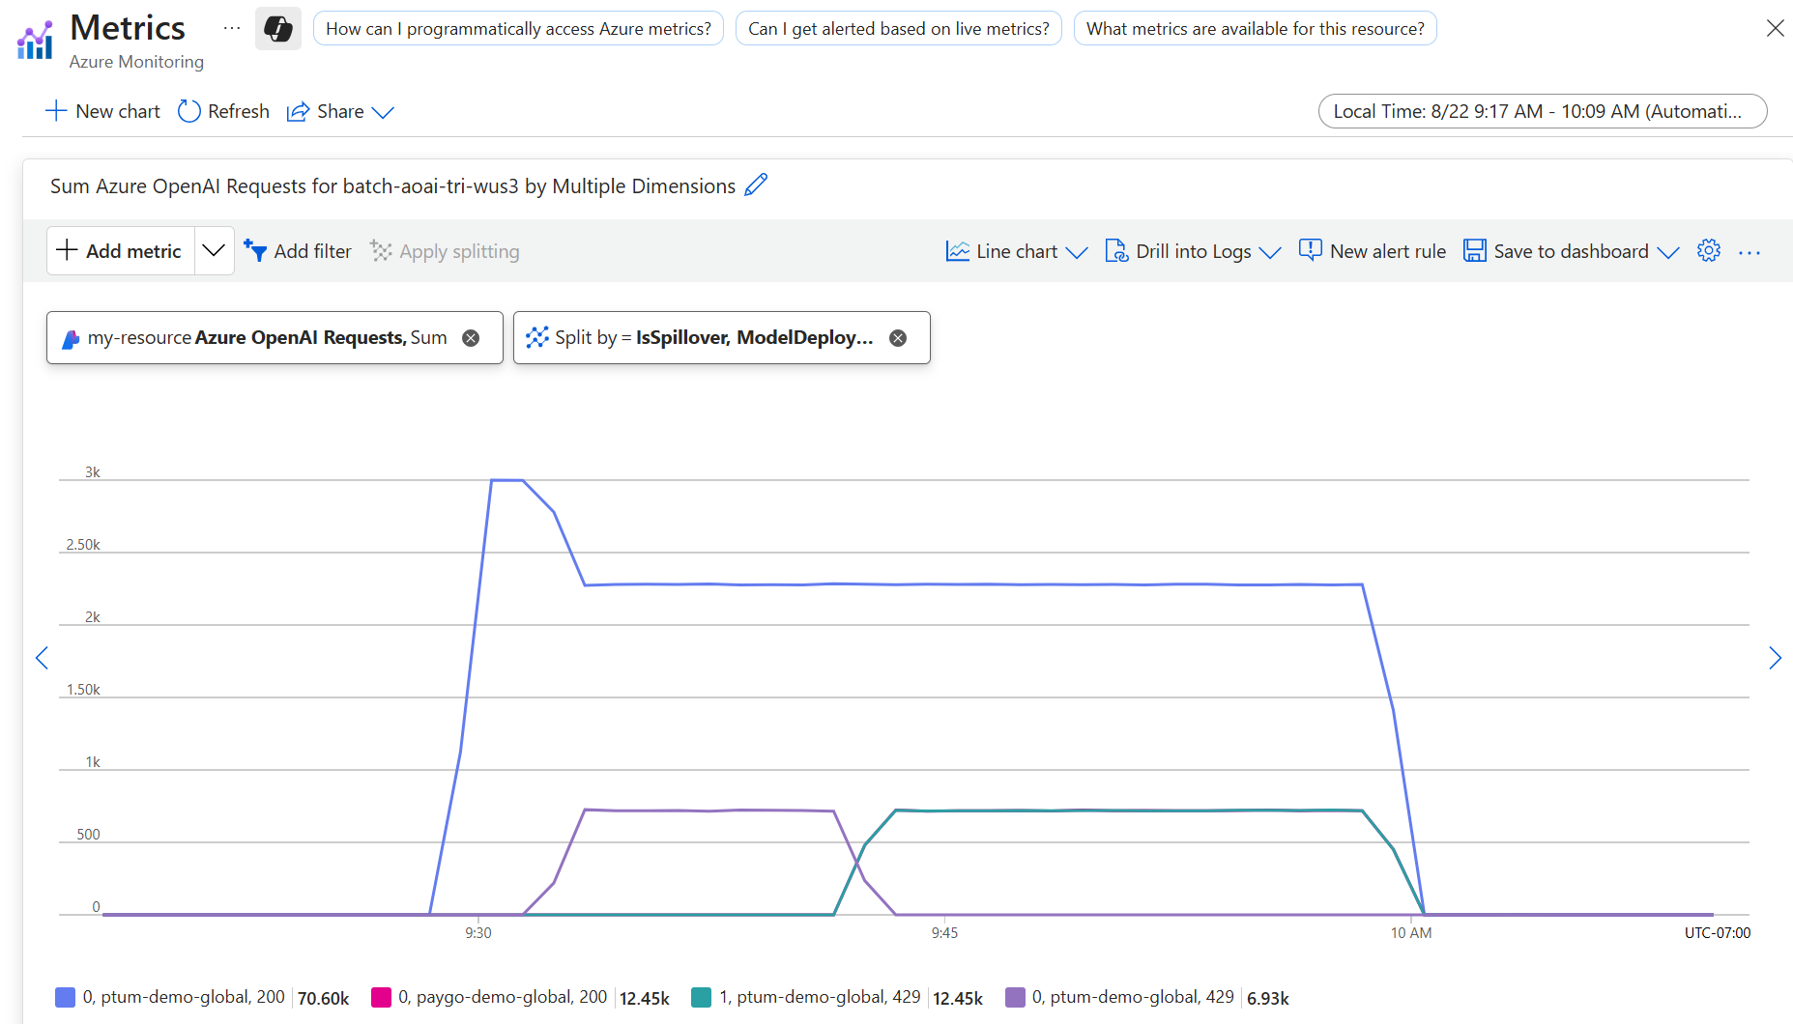Image resolution: width=1793 pixels, height=1024 pixels.
Task: Click the right chart navigation arrow
Action: tap(1776, 658)
